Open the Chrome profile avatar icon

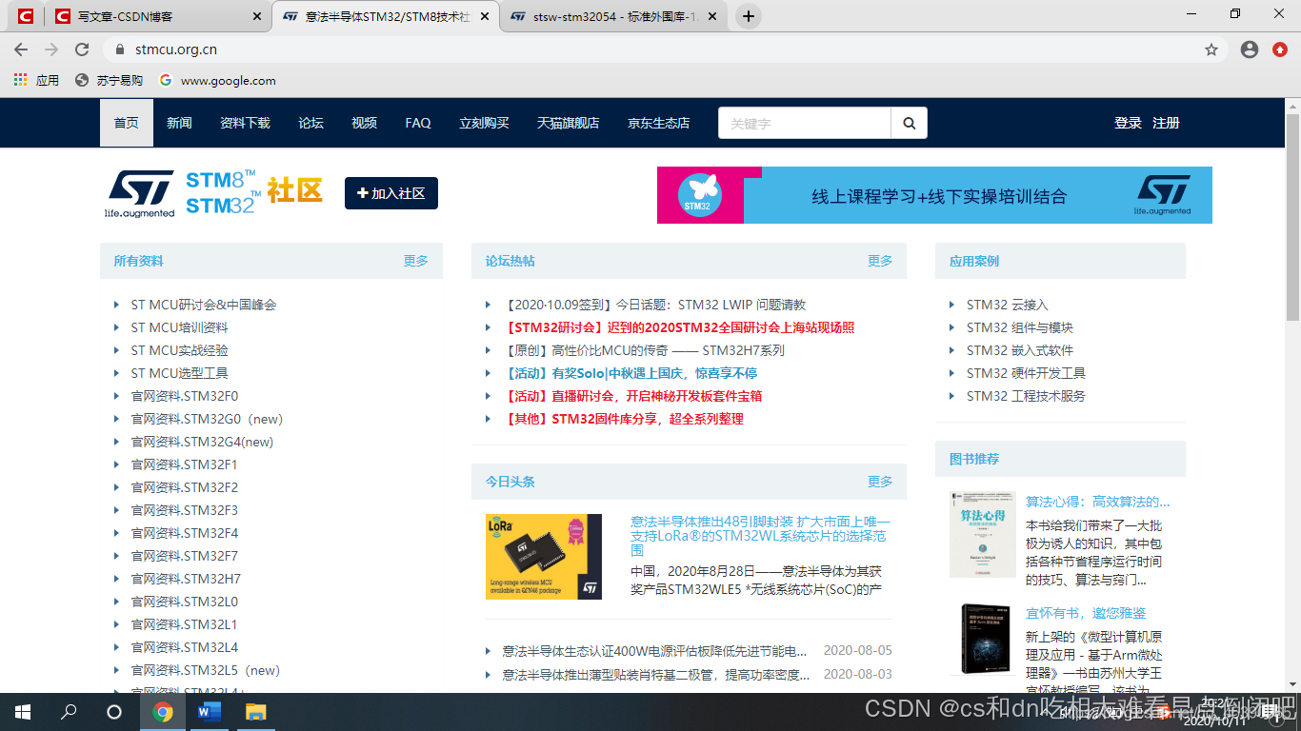pos(1250,49)
